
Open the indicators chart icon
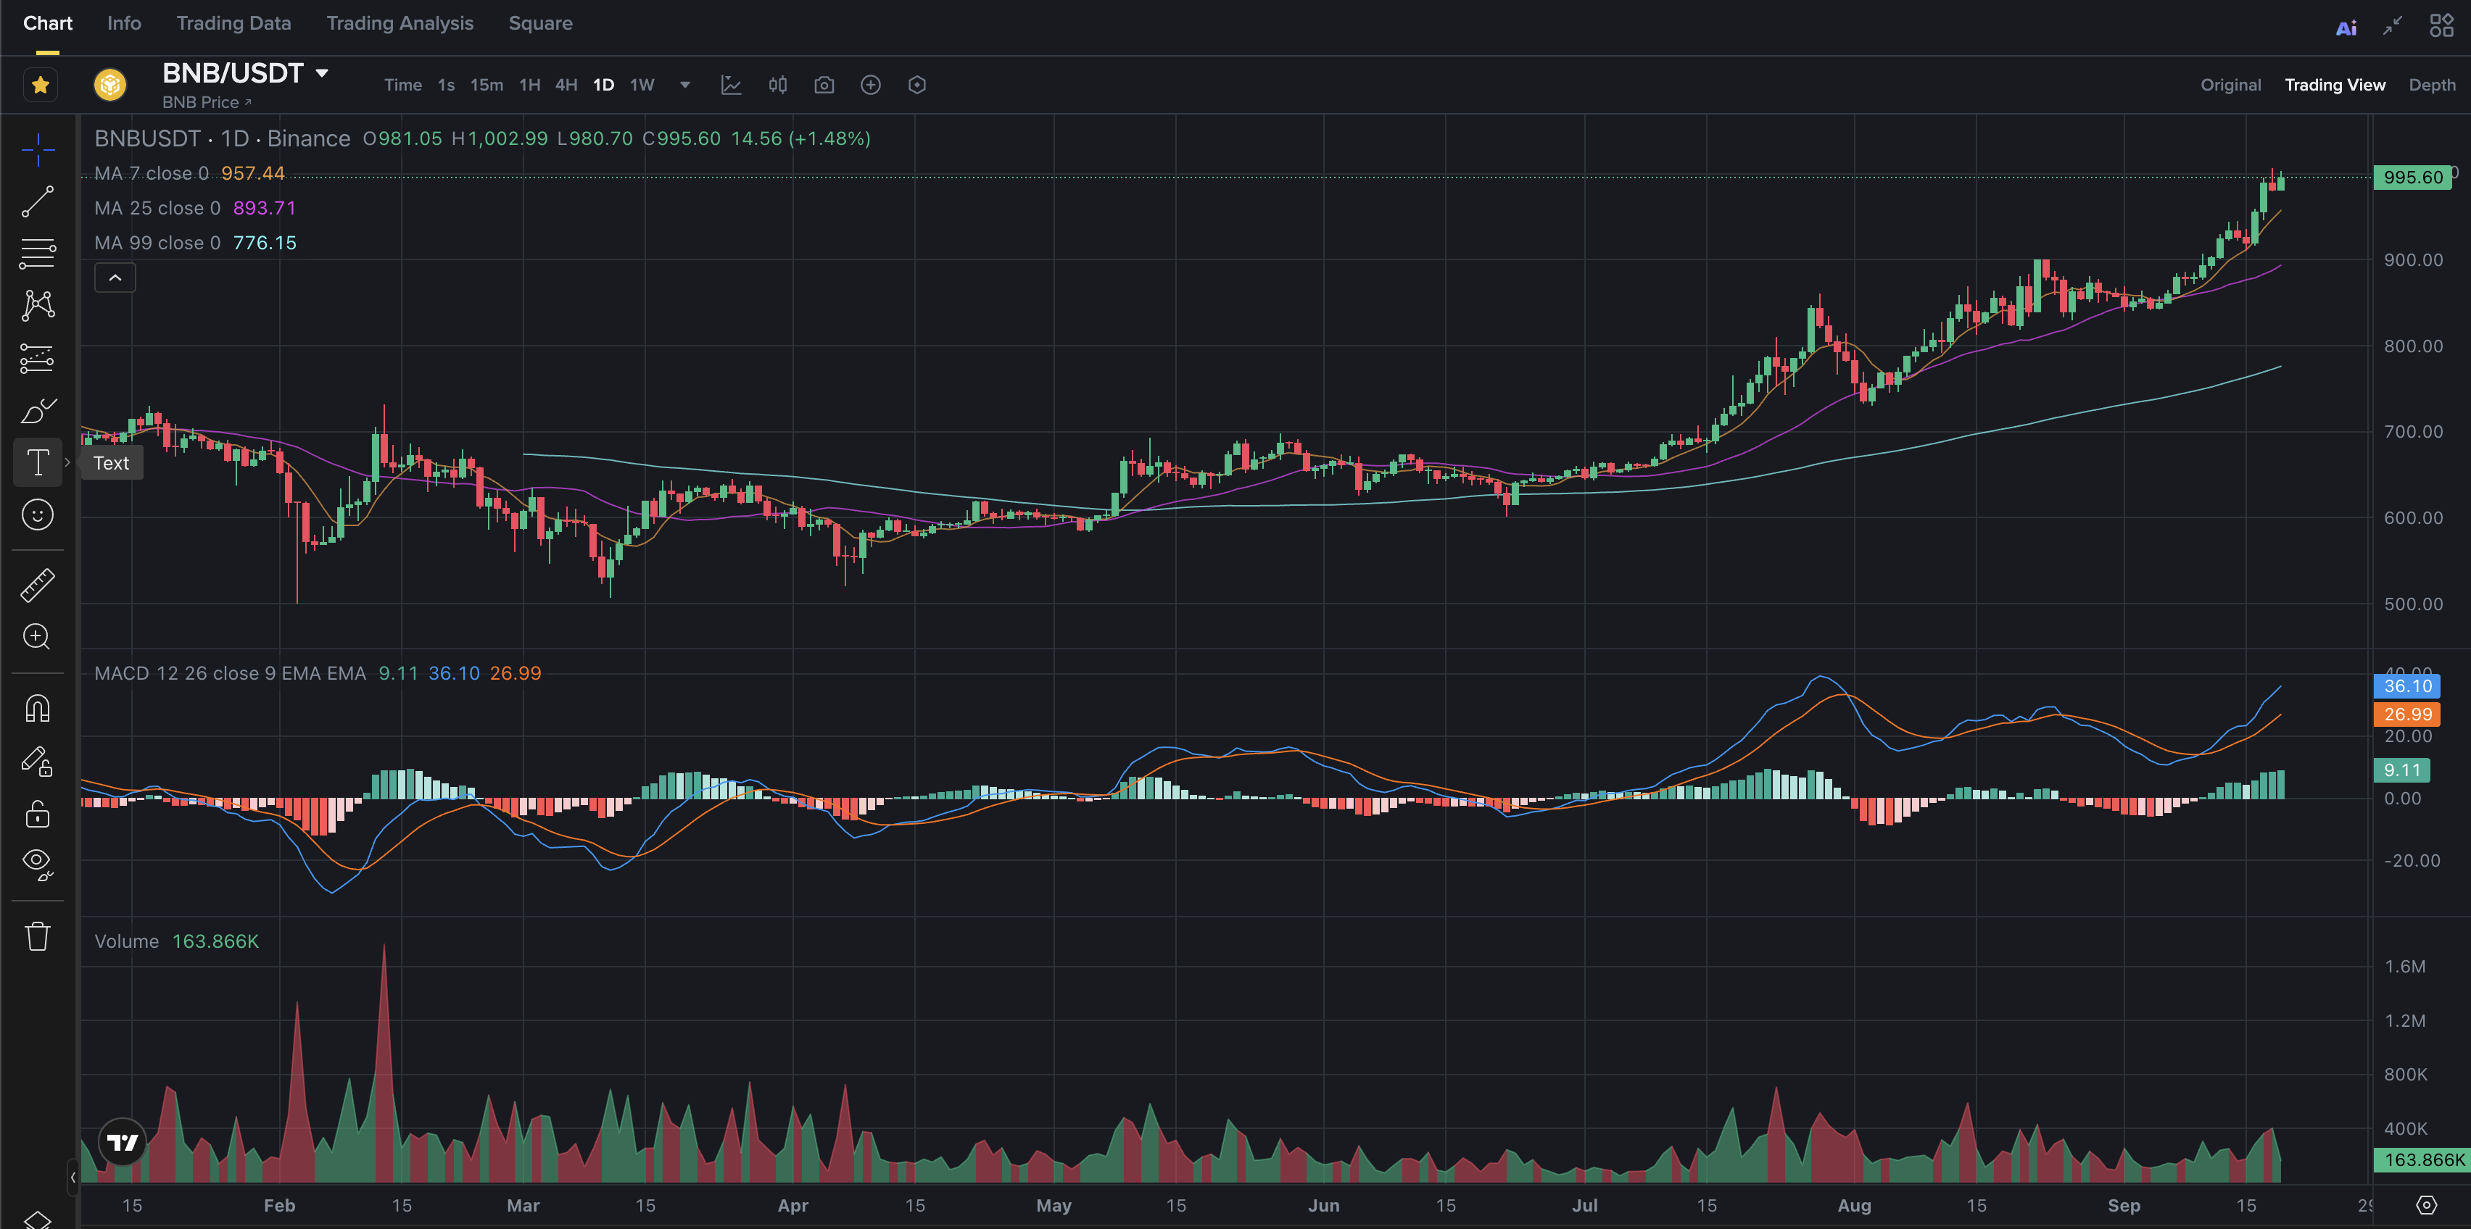[x=731, y=86]
